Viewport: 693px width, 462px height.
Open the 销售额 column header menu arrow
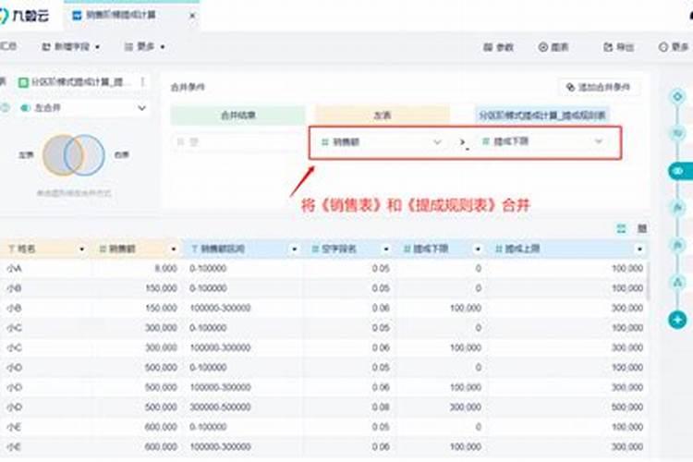pos(174,249)
